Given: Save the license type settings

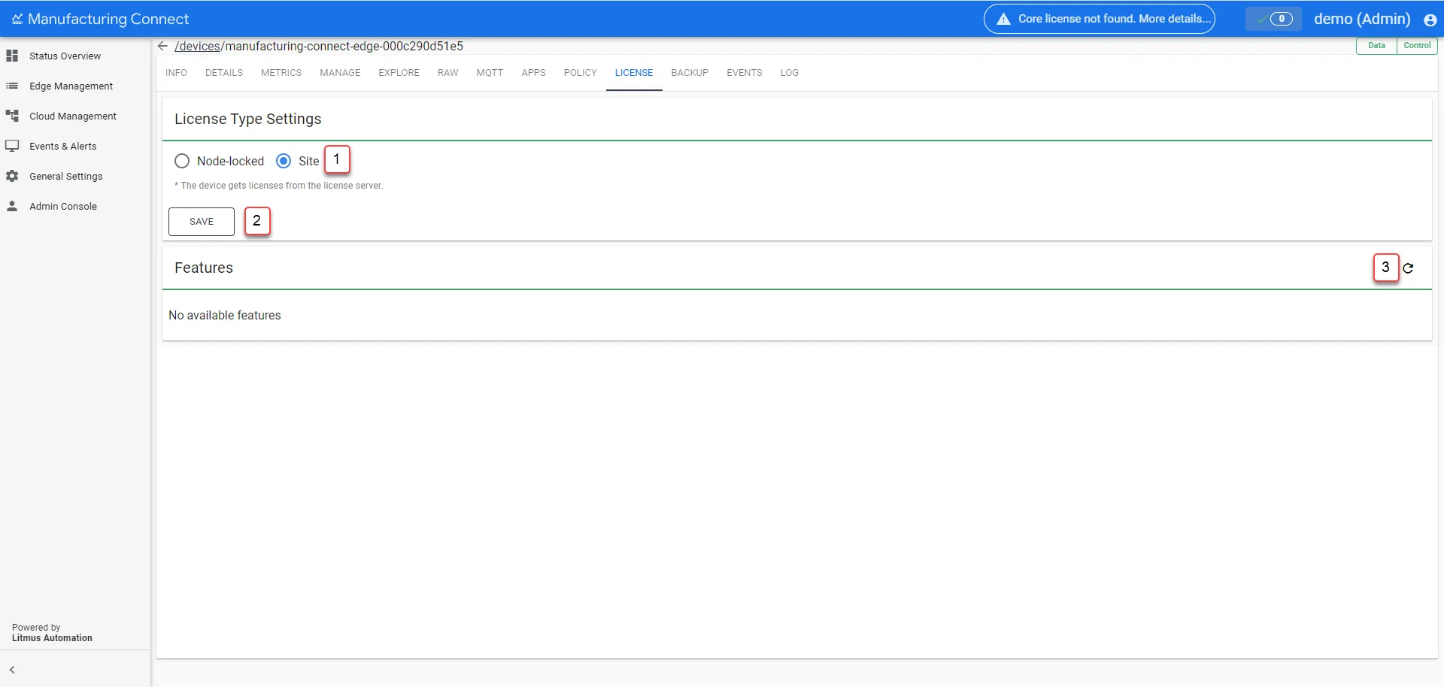Looking at the screenshot, I should 202,222.
